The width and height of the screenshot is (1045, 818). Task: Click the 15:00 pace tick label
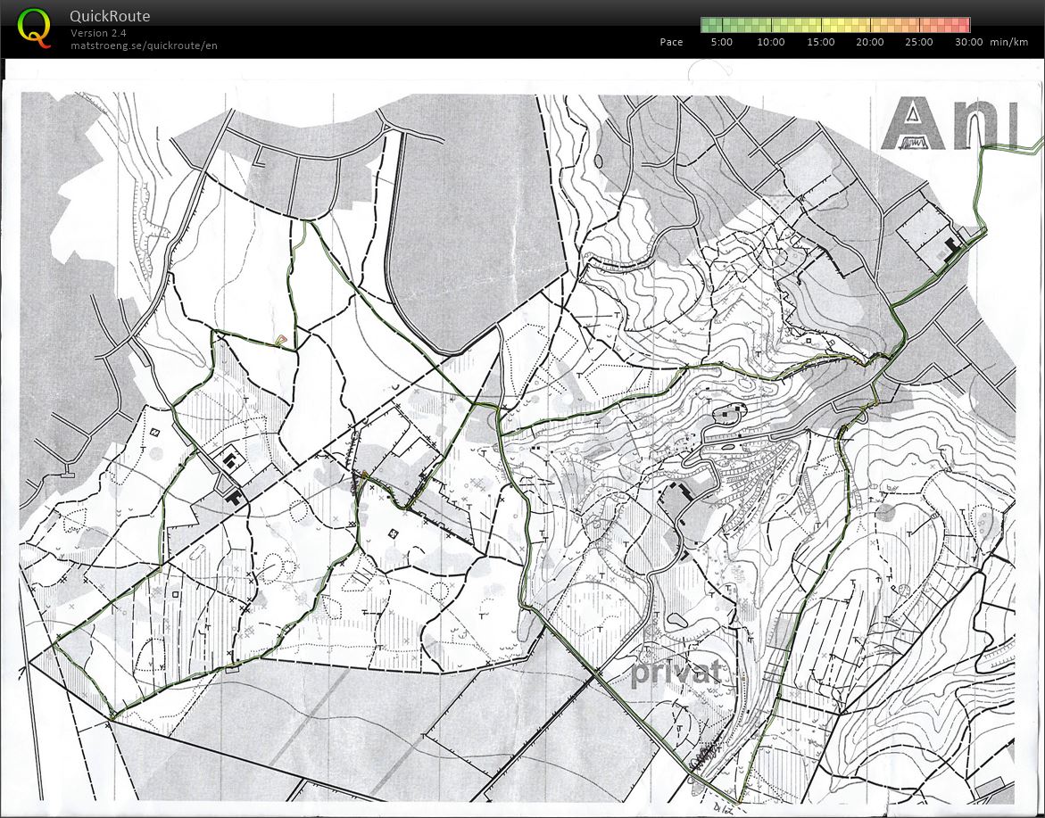(x=820, y=42)
